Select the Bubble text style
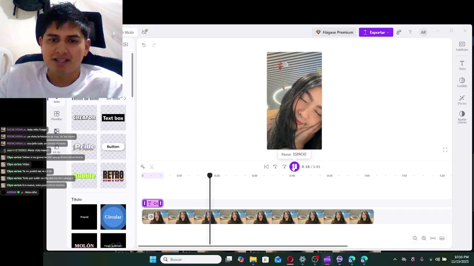 (x=84, y=175)
